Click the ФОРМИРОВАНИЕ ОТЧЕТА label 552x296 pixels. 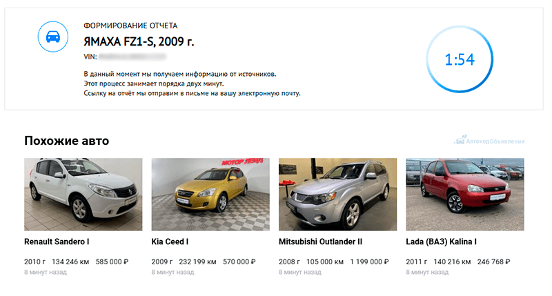pyautogui.click(x=130, y=26)
